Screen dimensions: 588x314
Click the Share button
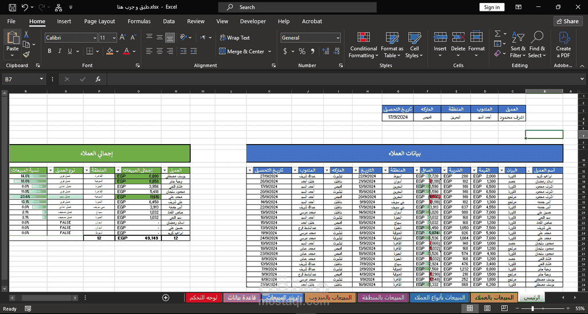click(x=568, y=21)
